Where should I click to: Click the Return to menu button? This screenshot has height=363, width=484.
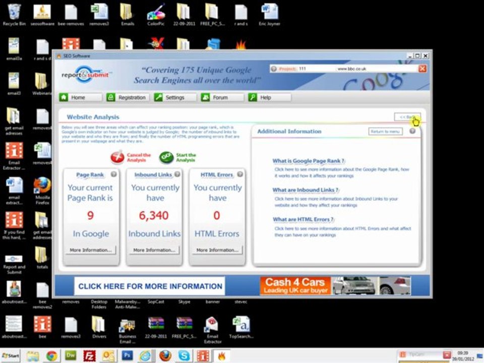click(x=385, y=132)
